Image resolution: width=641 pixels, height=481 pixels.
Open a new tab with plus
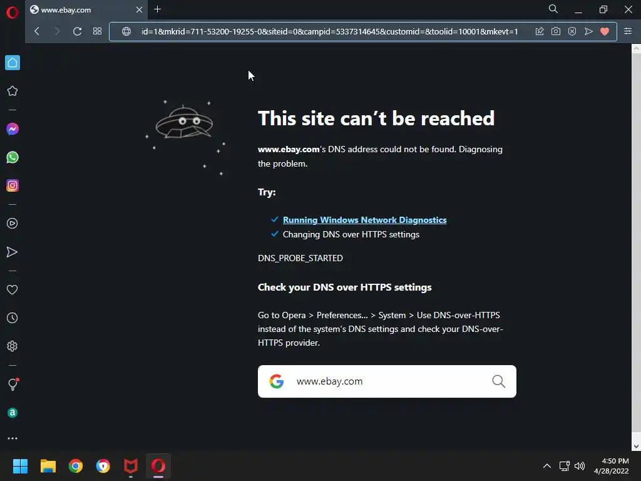157,9
